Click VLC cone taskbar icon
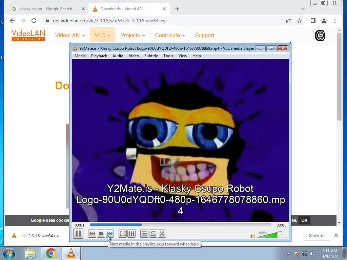This screenshot has height=260, width=347. pyautogui.click(x=71, y=253)
